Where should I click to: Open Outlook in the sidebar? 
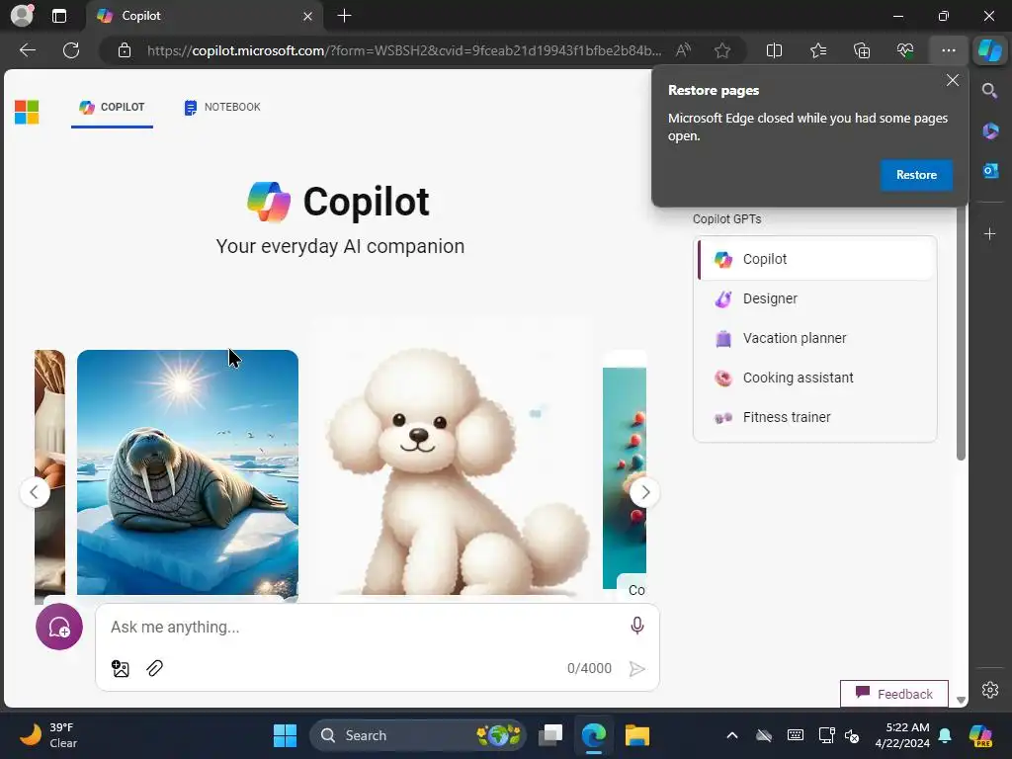coord(990,170)
